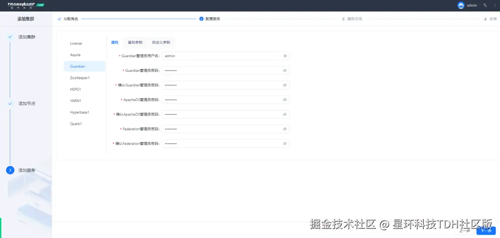Select Quark1 in the service list
500x238 pixels.
85,124
